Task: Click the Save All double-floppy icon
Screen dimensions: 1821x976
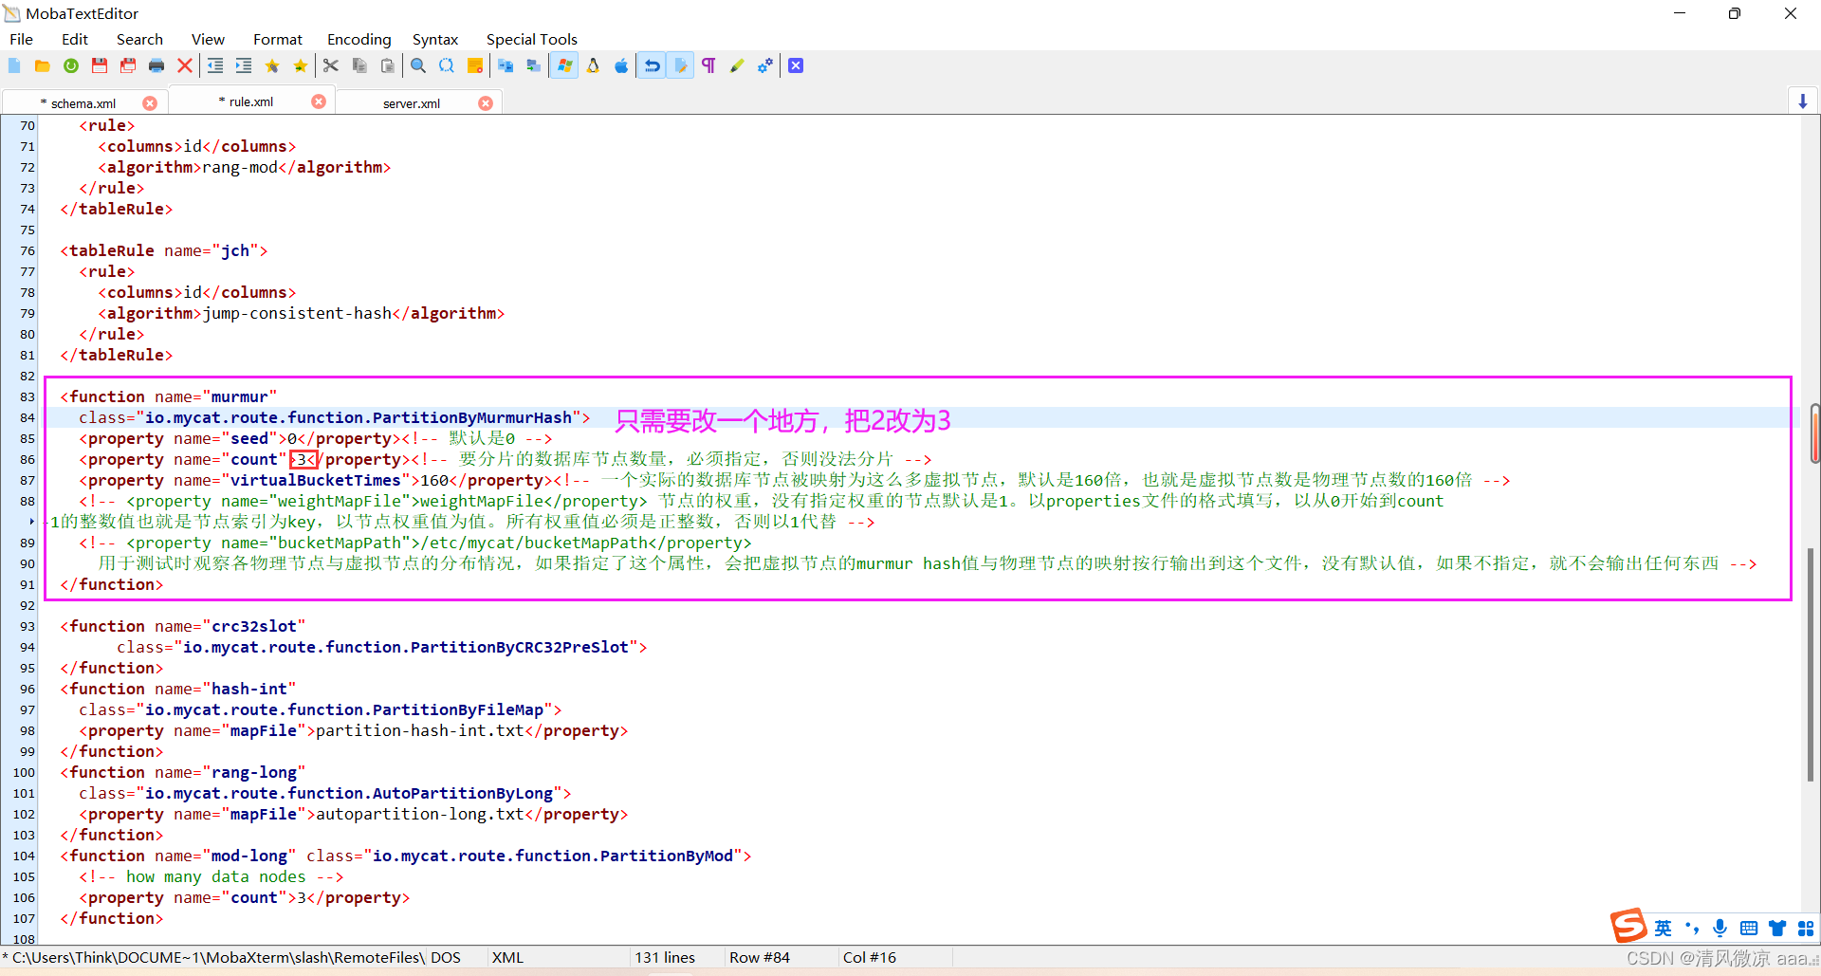Action: [x=128, y=65]
